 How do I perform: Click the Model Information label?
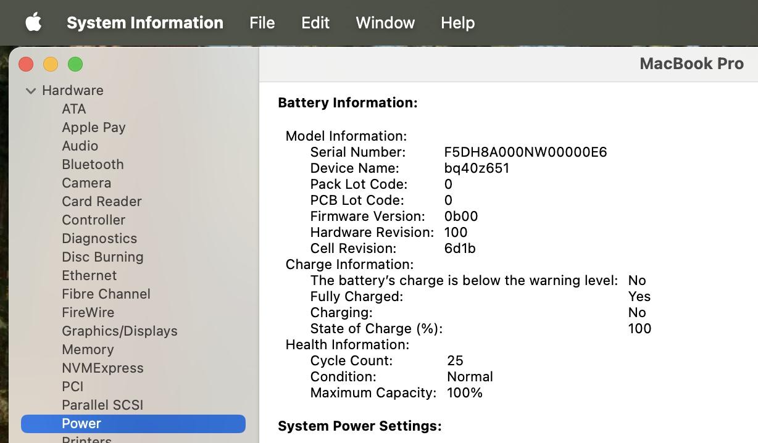click(x=346, y=136)
